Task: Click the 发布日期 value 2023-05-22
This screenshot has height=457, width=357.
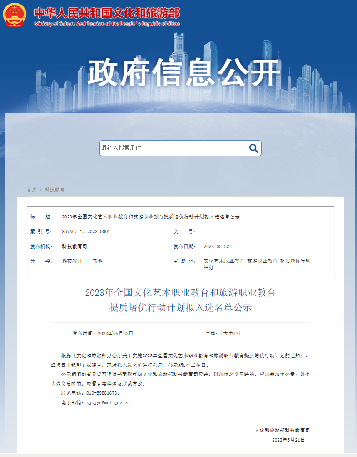Action: [x=216, y=246]
